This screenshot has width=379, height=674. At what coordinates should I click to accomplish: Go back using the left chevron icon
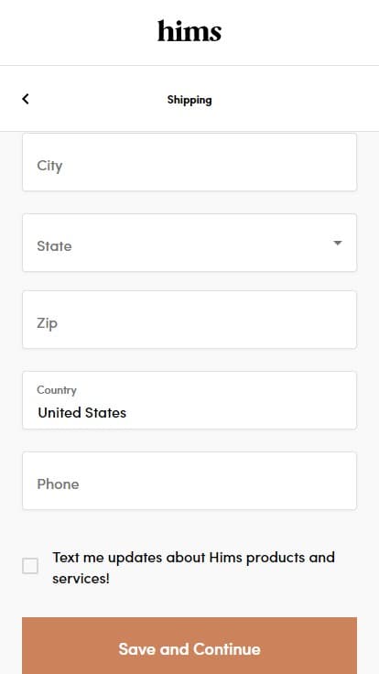pyautogui.click(x=26, y=99)
